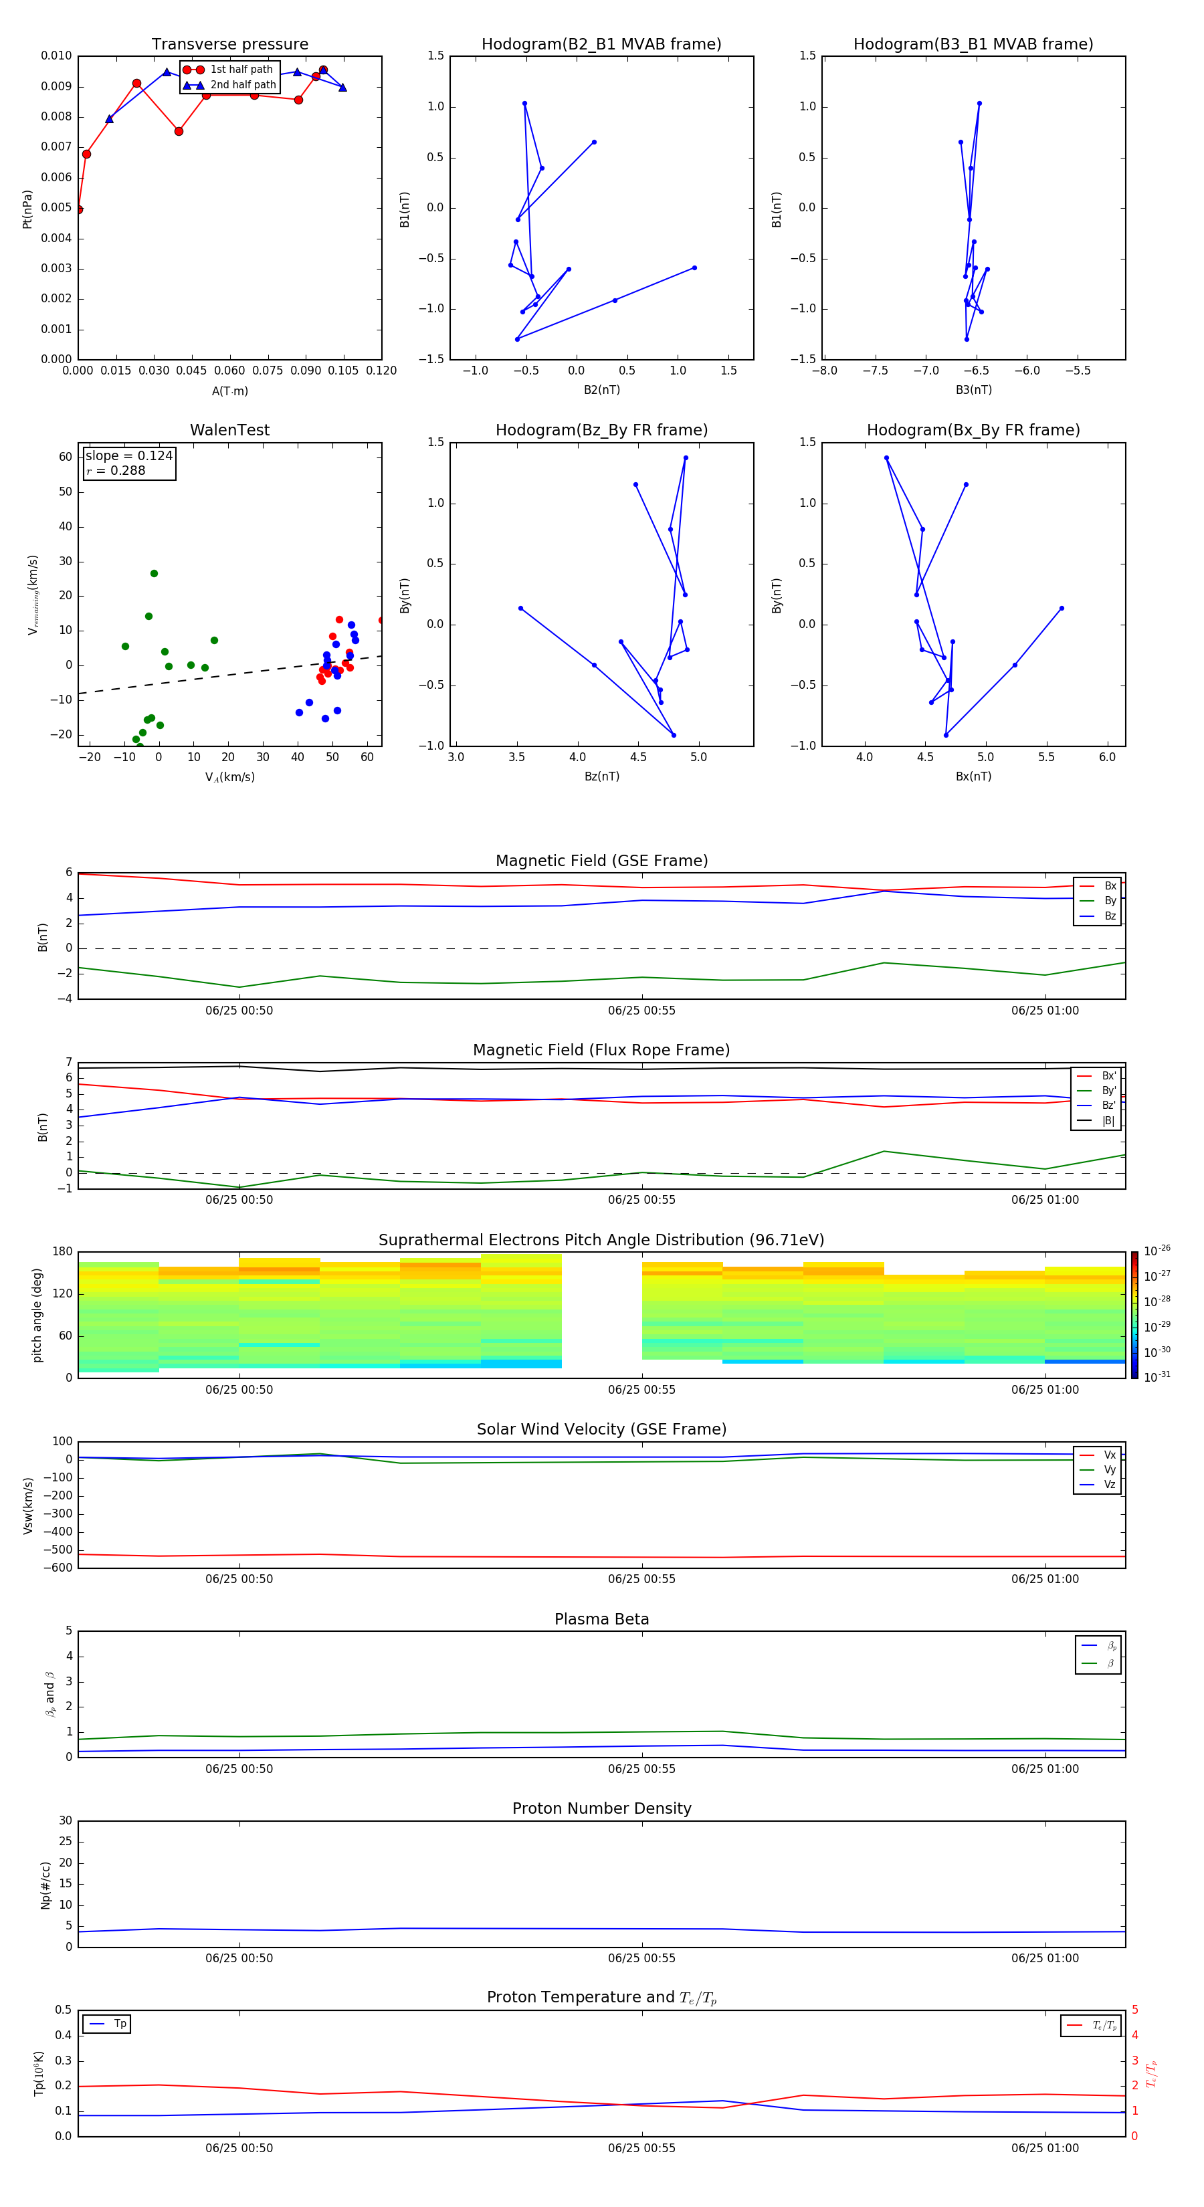Click the 'B2(nT)' x-axis label
This screenshot has height=2207, width=1204.
[601, 390]
